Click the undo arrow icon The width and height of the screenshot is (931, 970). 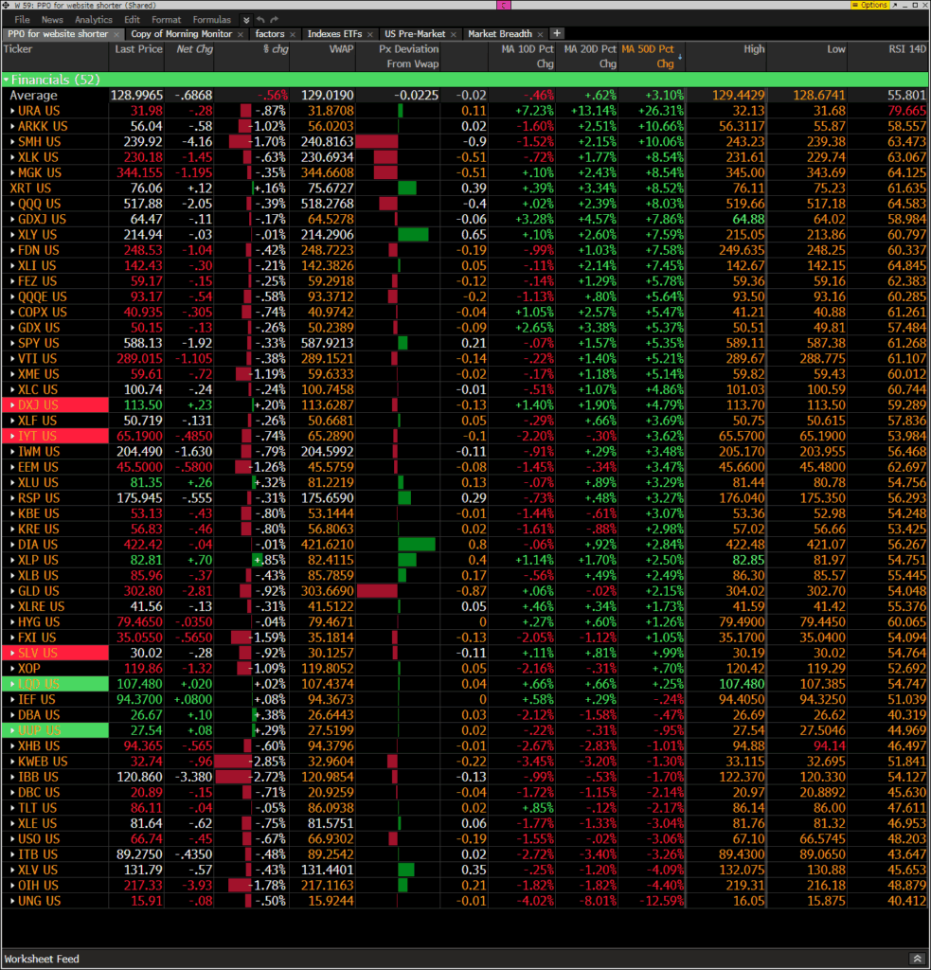[x=260, y=20]
